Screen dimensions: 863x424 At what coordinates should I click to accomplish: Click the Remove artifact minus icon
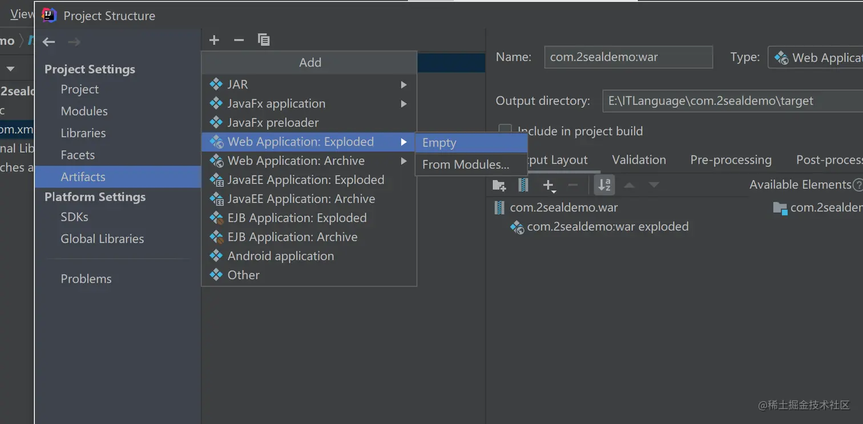(x=239, y=40)
